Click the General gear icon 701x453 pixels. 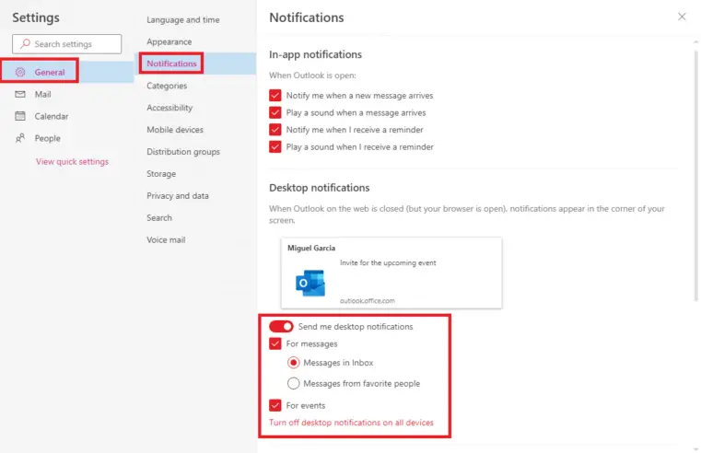click(20, 72)
